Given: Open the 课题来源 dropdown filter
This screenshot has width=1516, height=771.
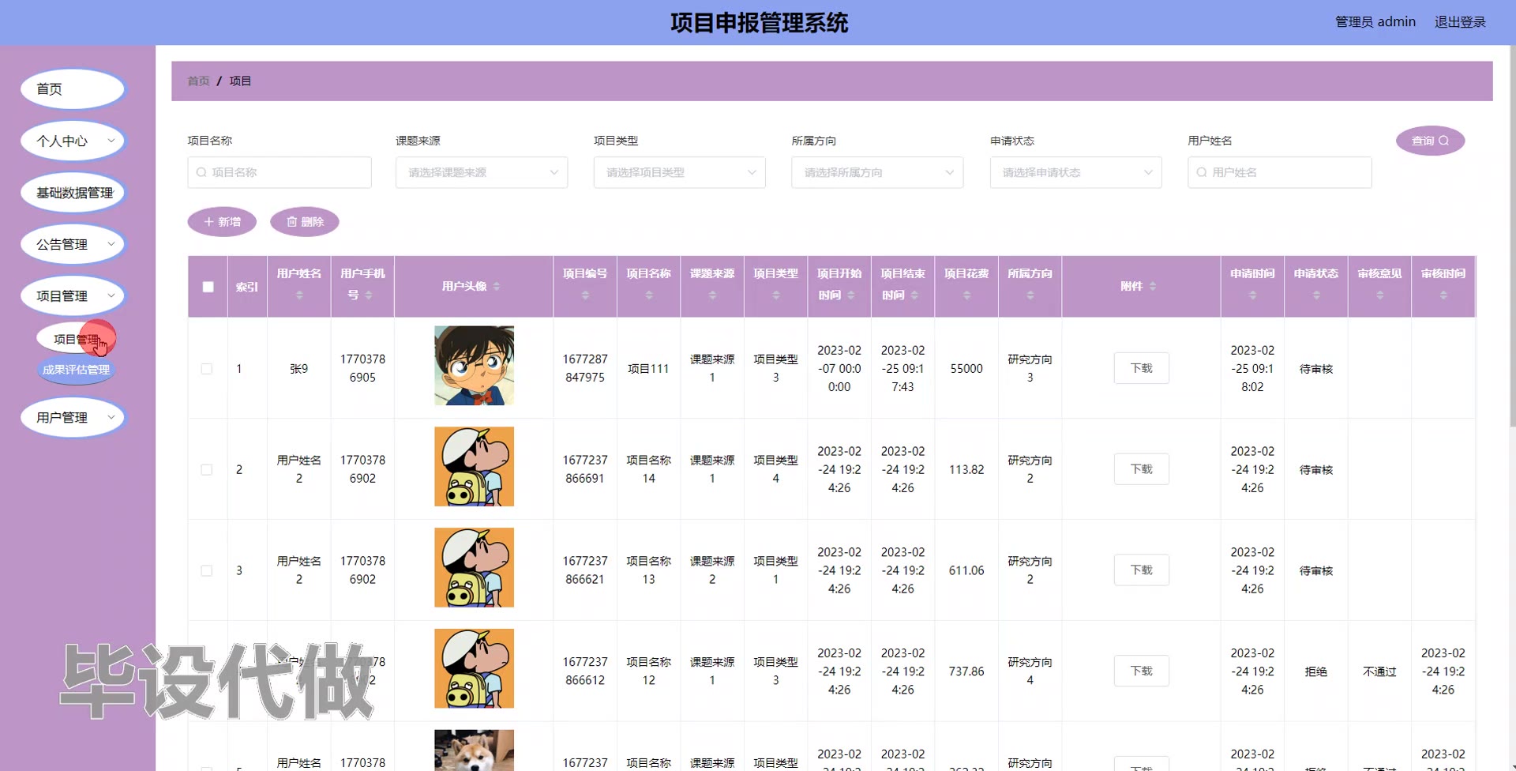Looking at the screenshot, I should click(x=482, y=172).
